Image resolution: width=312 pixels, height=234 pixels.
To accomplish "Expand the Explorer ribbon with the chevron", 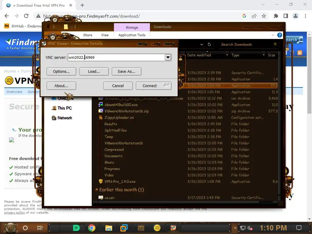I will [273, 35].
